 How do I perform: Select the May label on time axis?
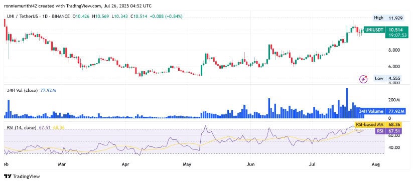(187, 164)
